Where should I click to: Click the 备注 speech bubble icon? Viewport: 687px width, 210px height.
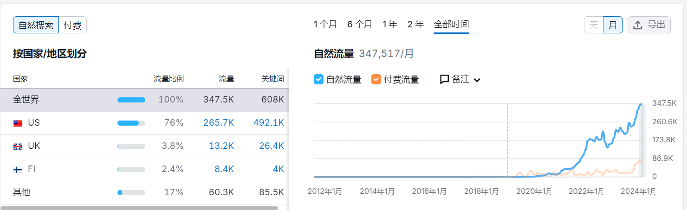click(444, 79)
